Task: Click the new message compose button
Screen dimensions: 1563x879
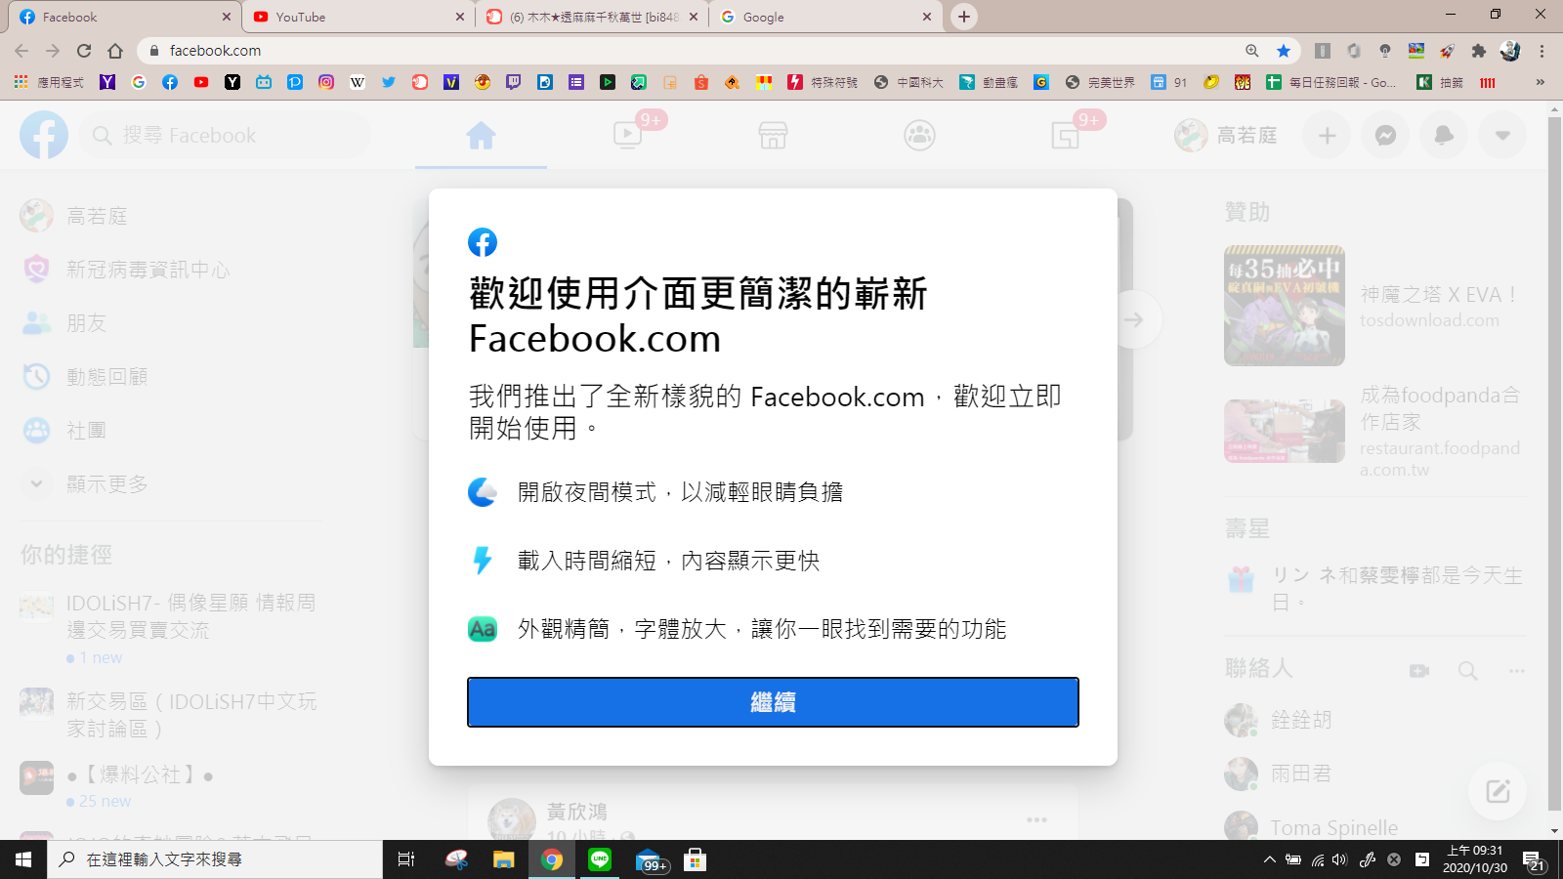Action: [1498, 791]
